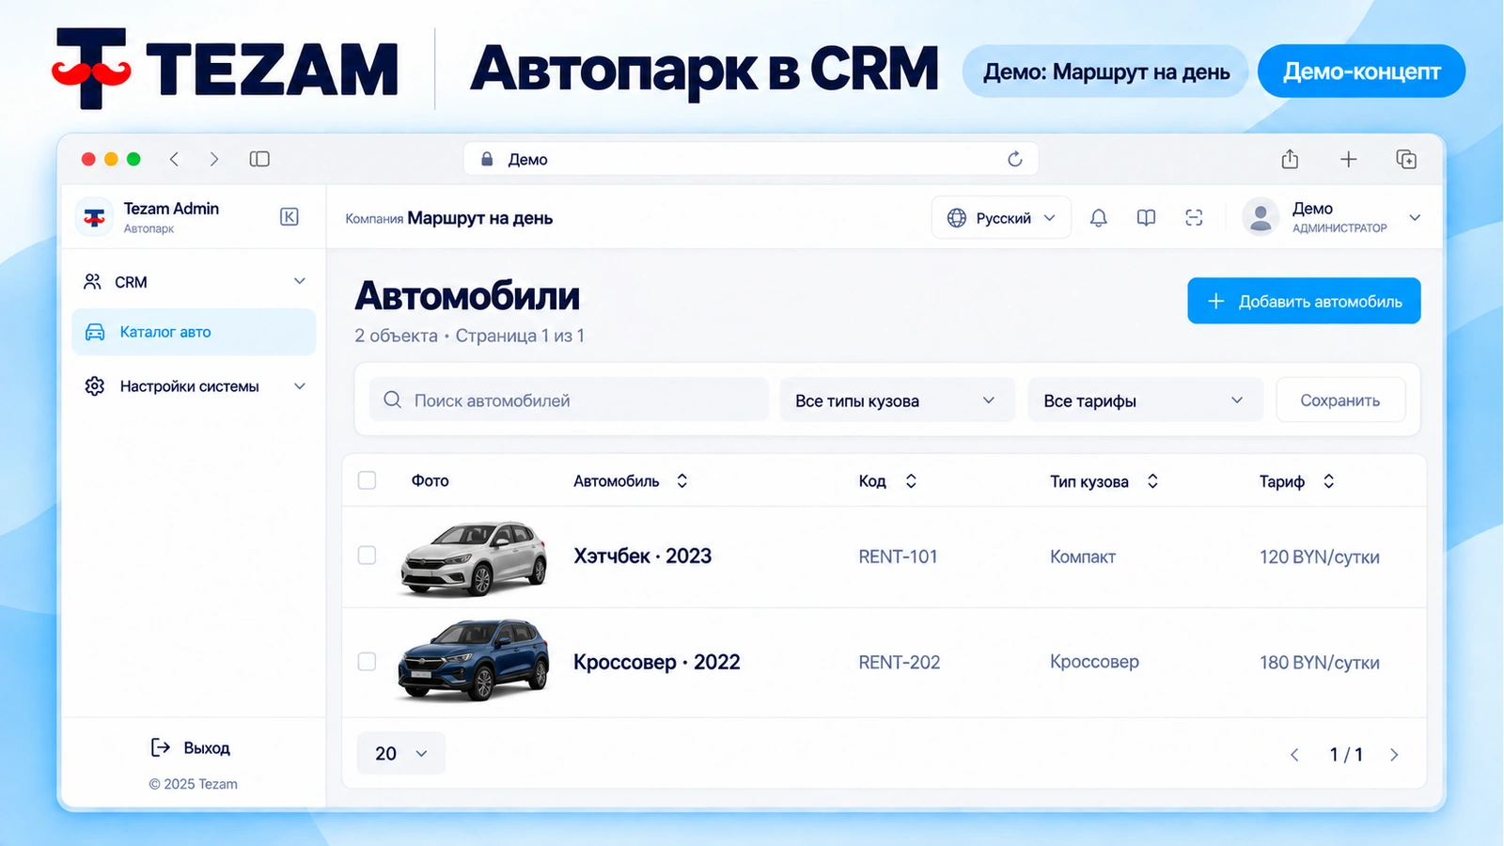Open the Русский language dropdown
Image resolution: width=1504 pixels, height=846 pixels.
coord(1001,218)
